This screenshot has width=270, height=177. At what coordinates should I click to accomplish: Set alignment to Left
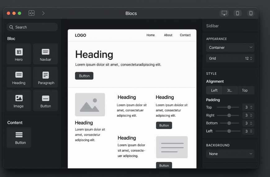214,90
